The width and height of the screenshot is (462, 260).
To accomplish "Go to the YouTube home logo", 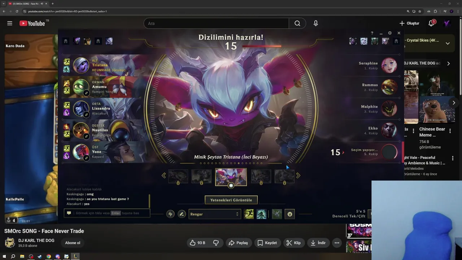I will click(32, 23).
